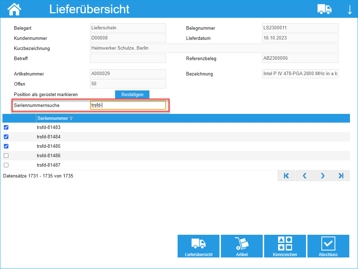This screenshot has width=358, height=269.
Task: Click the Abschluss checkmark icon
Action: pos(328,246)
